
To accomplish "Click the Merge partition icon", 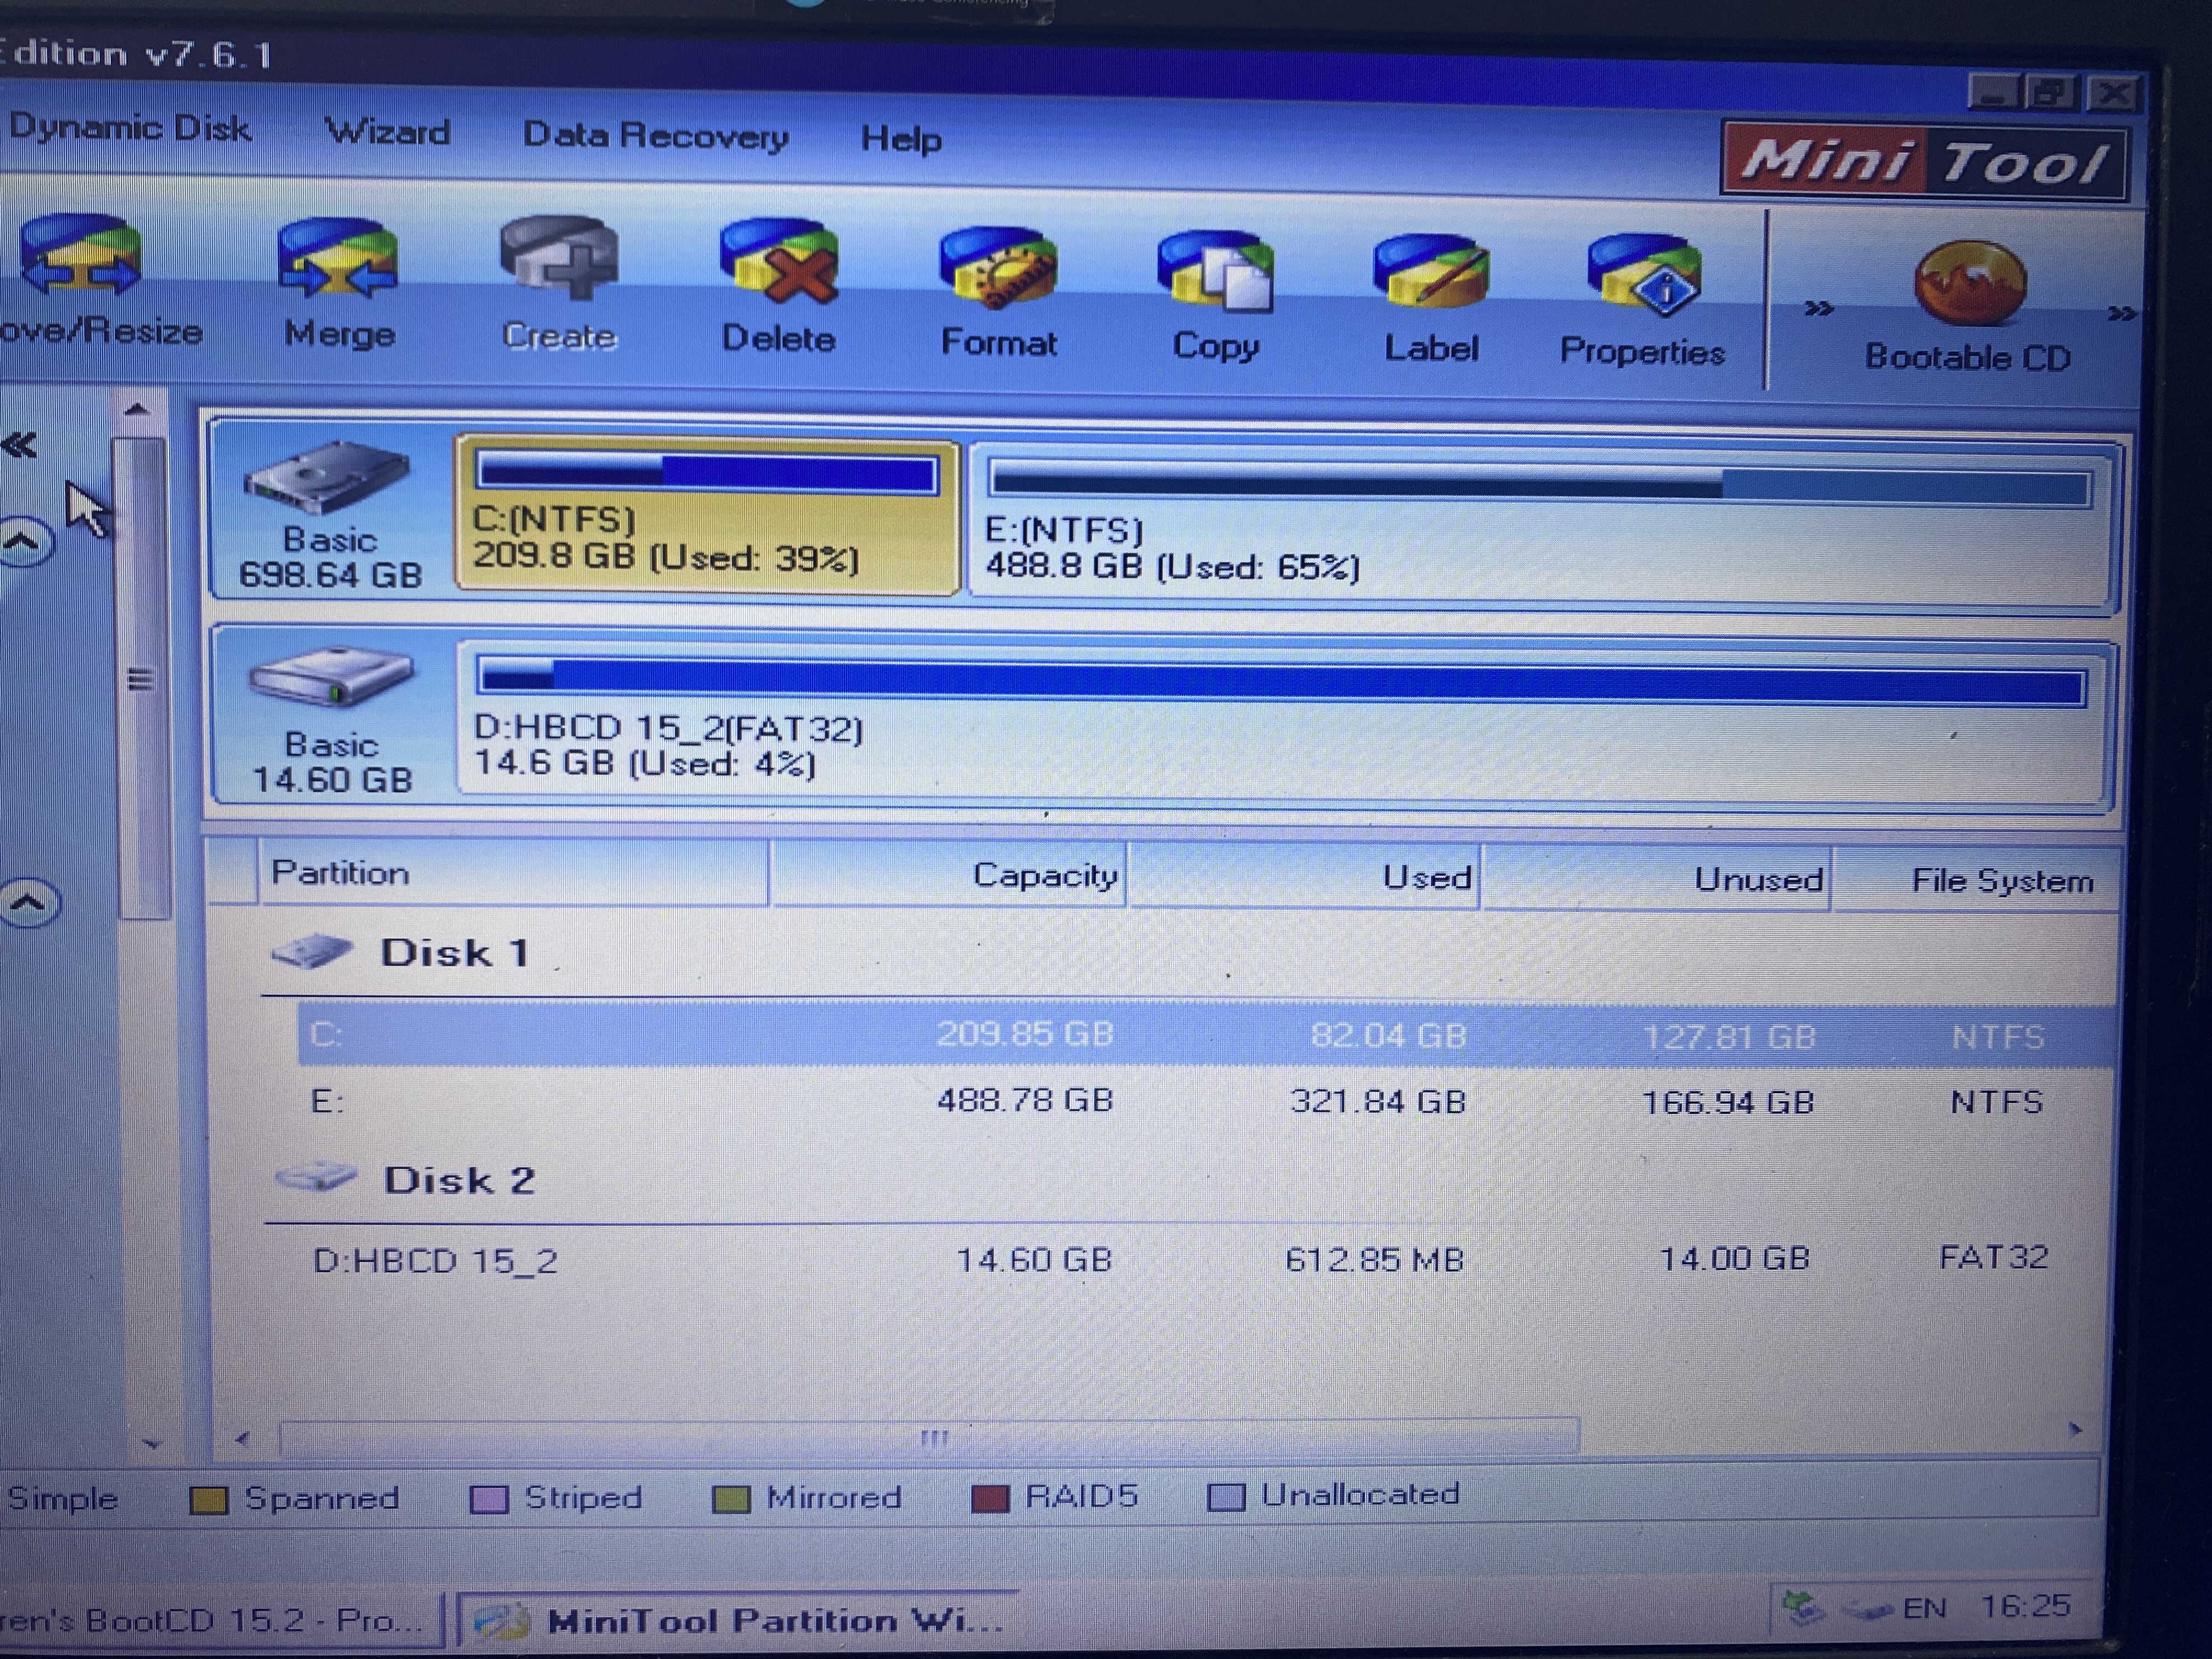I will pyautogui.click(x=339, y=284).
